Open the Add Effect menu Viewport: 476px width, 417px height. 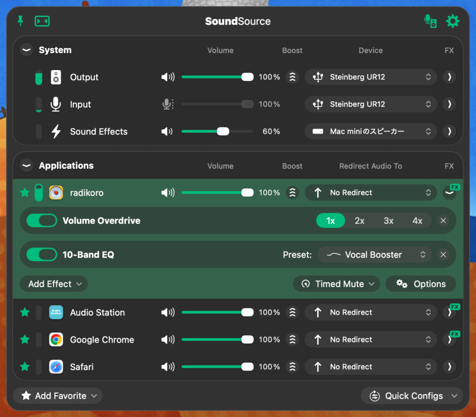coord(54,284)
